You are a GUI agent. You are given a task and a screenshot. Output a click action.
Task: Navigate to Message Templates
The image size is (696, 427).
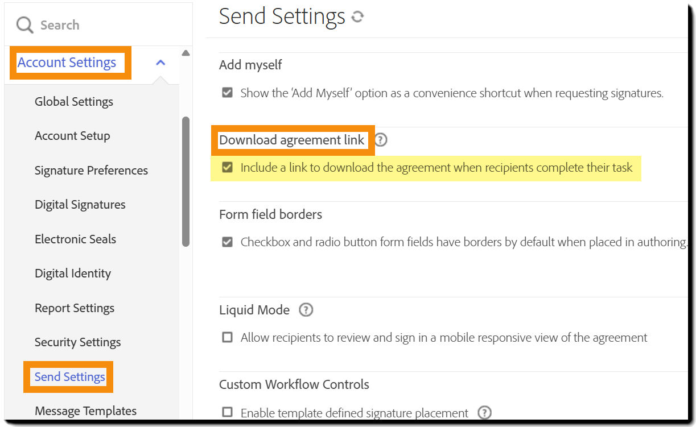(85, 411)
